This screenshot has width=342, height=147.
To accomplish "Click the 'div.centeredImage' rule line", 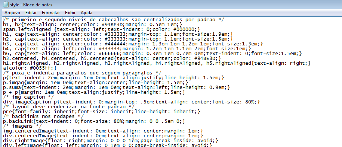I will pyautogui.click(x=103, y=135).
